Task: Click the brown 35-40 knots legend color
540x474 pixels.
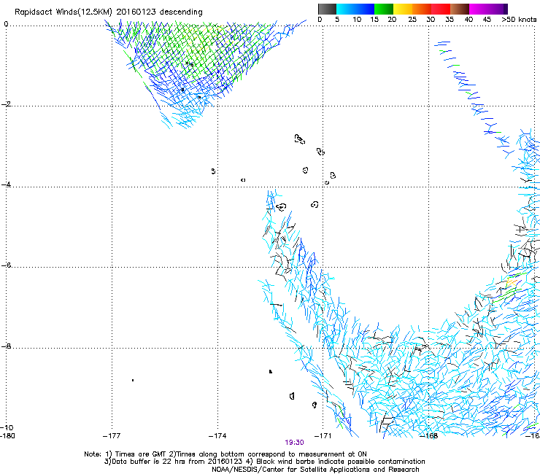Action: (x=460, y=9)
